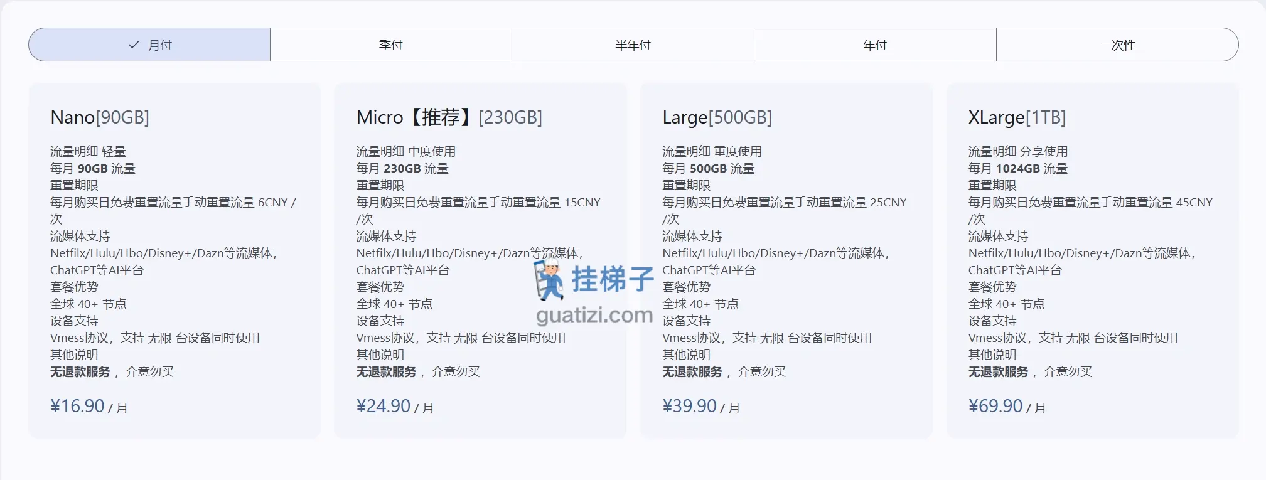Open the Nano[90GB] plan title
Screen dimensions: 1266x480
click(x=100, y=117)
